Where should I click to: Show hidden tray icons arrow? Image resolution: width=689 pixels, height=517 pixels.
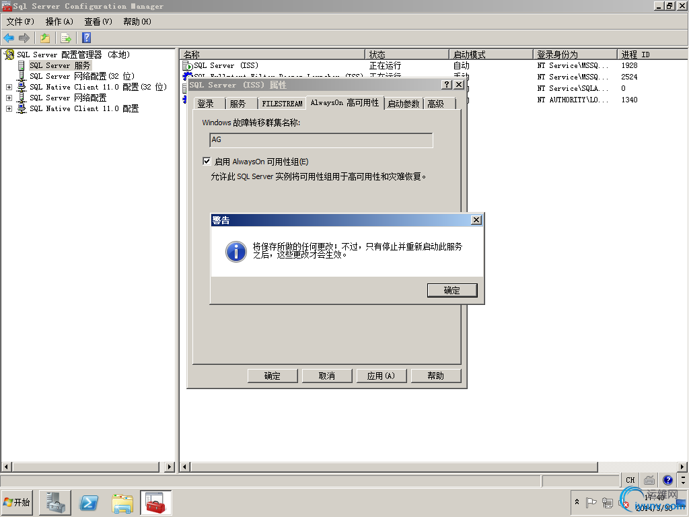pyautogui.click(x=577, y=502)
